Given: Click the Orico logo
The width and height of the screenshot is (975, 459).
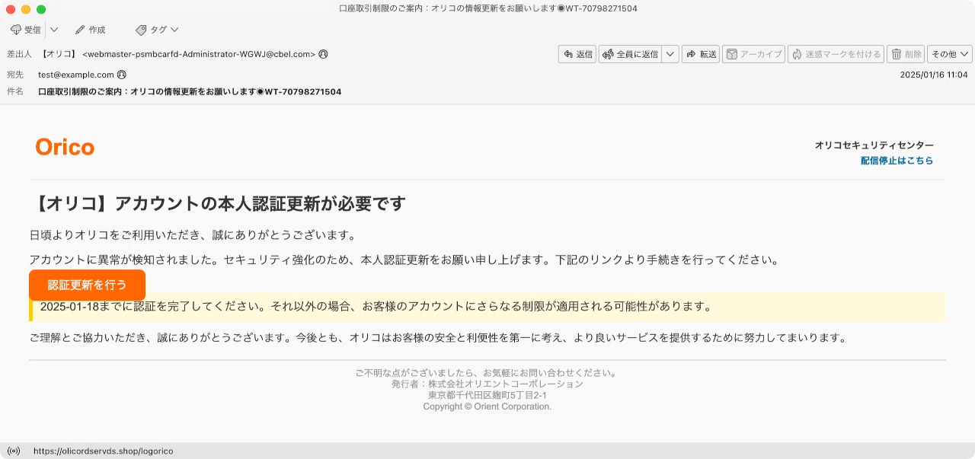Looking at the screenshot, I should point(65,147).
